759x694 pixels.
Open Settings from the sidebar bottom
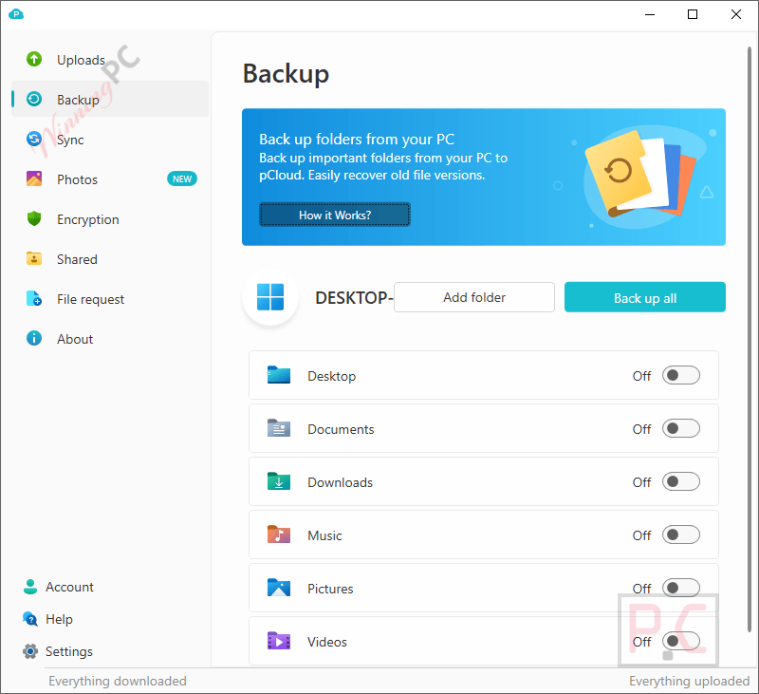[58, 651]
